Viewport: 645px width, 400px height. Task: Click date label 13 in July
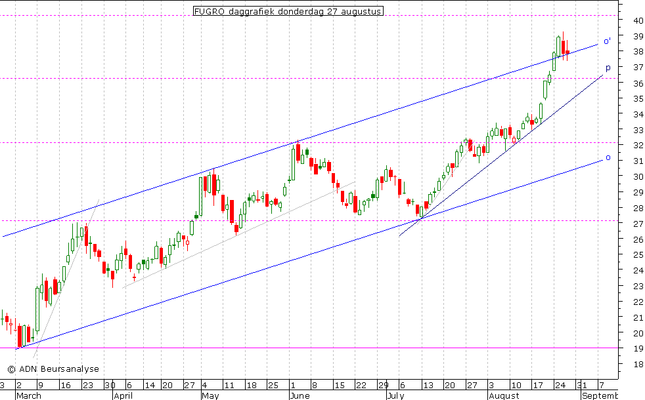tap(429, 386)
